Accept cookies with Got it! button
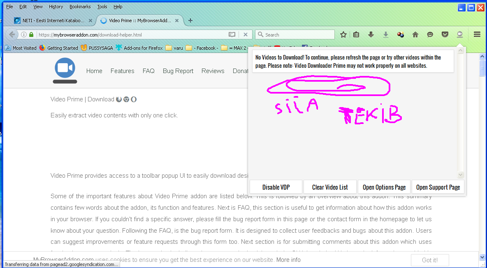 430,260
